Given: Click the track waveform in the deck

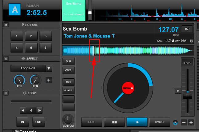Looking at the screenshot, I should tap(128, 51).
